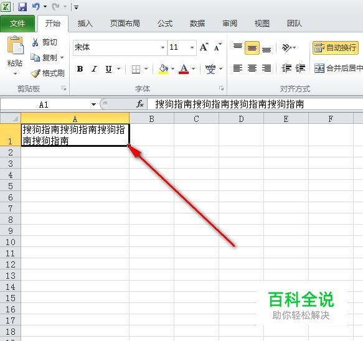Screen dimensions: 363x341
Task: Toggle Bold formatting
Action: pyautogui.click(x=80, y=69)
